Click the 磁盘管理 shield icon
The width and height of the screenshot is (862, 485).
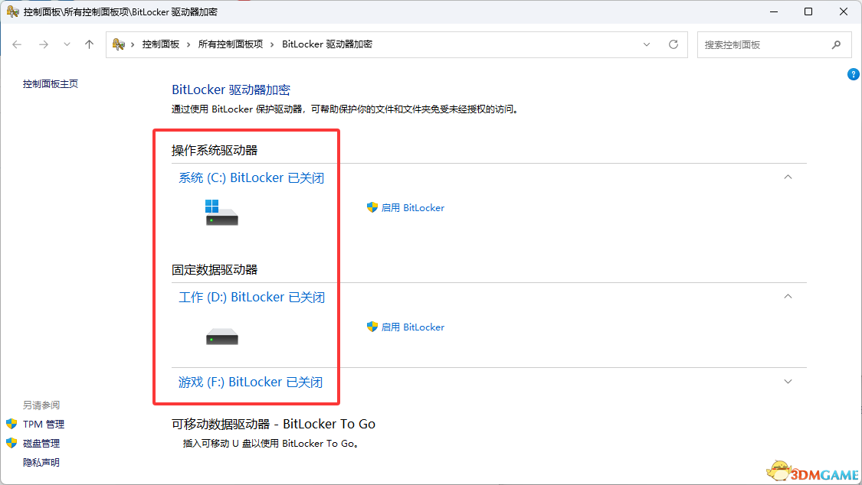click(12, 443)
